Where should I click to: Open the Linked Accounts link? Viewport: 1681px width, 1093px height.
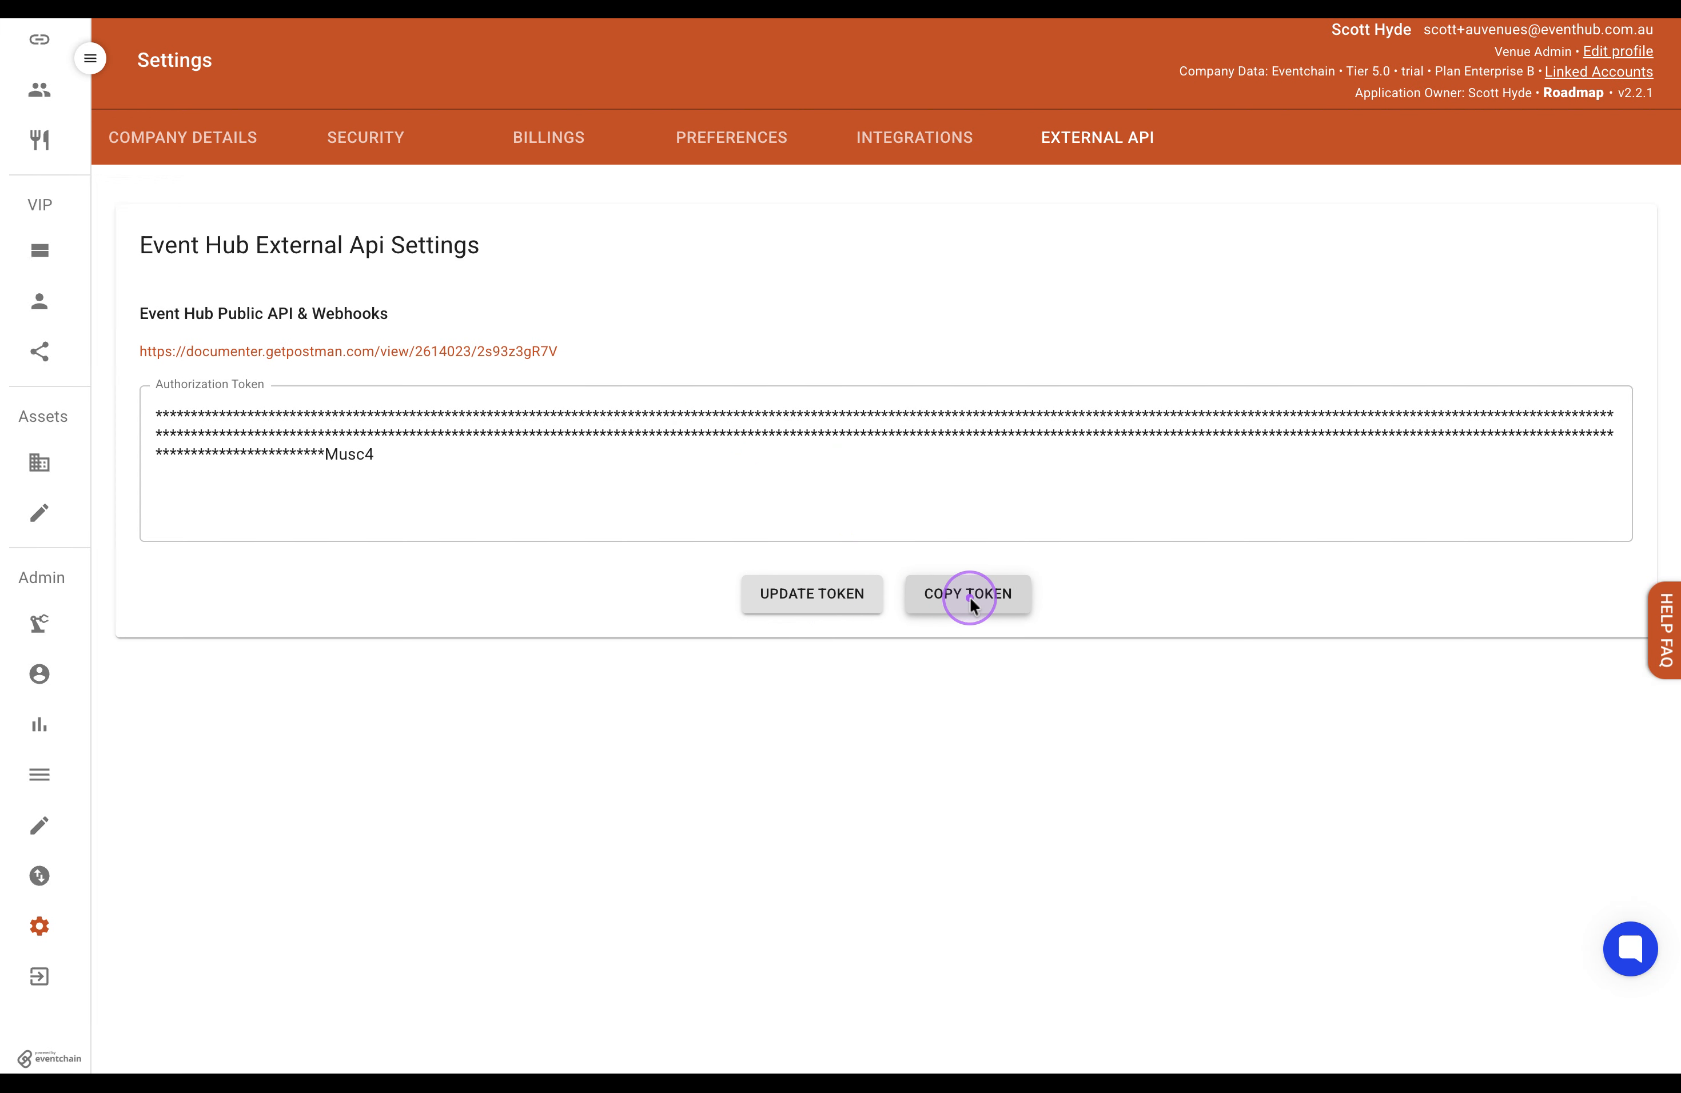[x=1598, y=72]
